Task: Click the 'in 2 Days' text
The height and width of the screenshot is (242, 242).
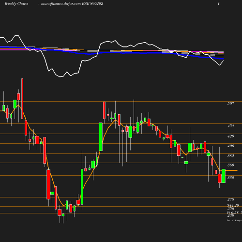Action: click(x=234, y=220)
